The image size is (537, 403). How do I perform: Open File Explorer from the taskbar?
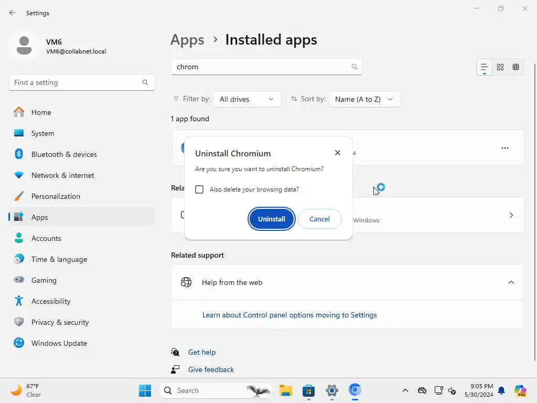tap(285, 390)
